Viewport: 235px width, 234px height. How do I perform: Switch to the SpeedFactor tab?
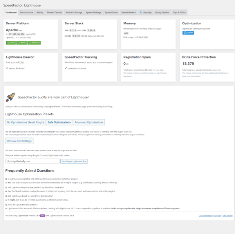pos(111,13)
